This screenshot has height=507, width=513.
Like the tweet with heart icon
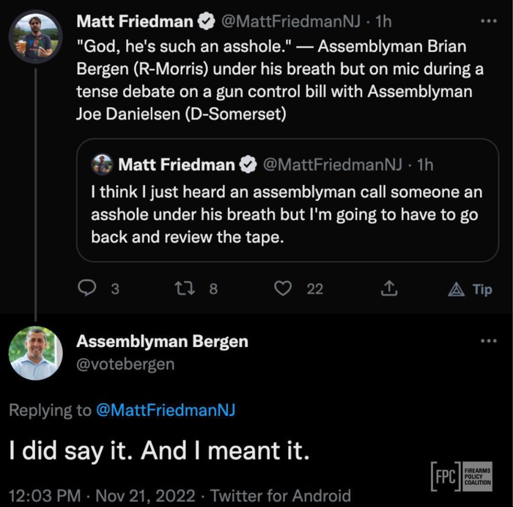[283, 289]
